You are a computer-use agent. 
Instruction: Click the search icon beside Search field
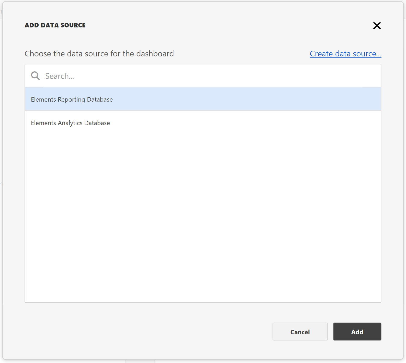[35, 76]
